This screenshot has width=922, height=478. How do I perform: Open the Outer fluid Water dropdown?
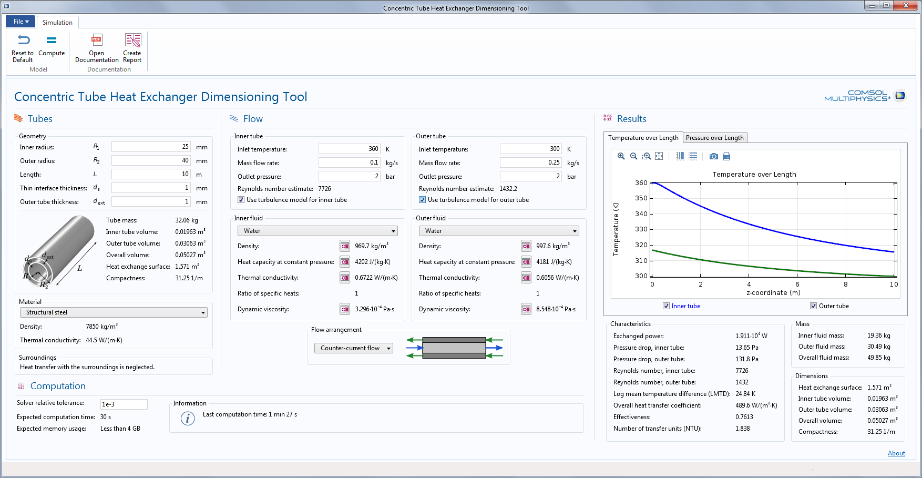pyautogui.click(x=499, y=231)
